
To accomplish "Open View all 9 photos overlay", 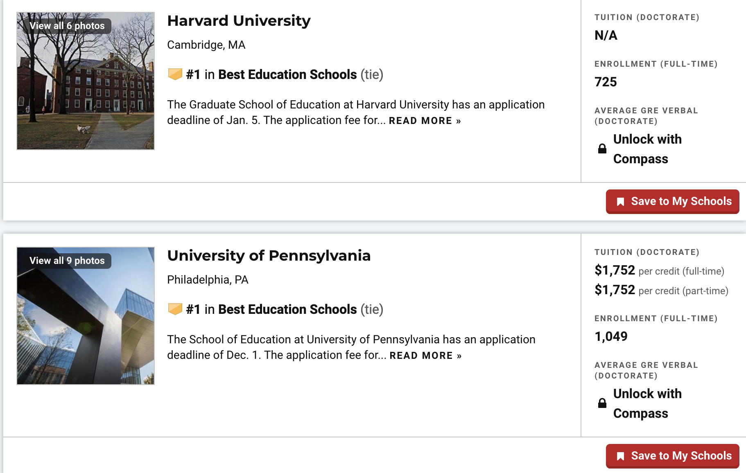I will point(67,261).
